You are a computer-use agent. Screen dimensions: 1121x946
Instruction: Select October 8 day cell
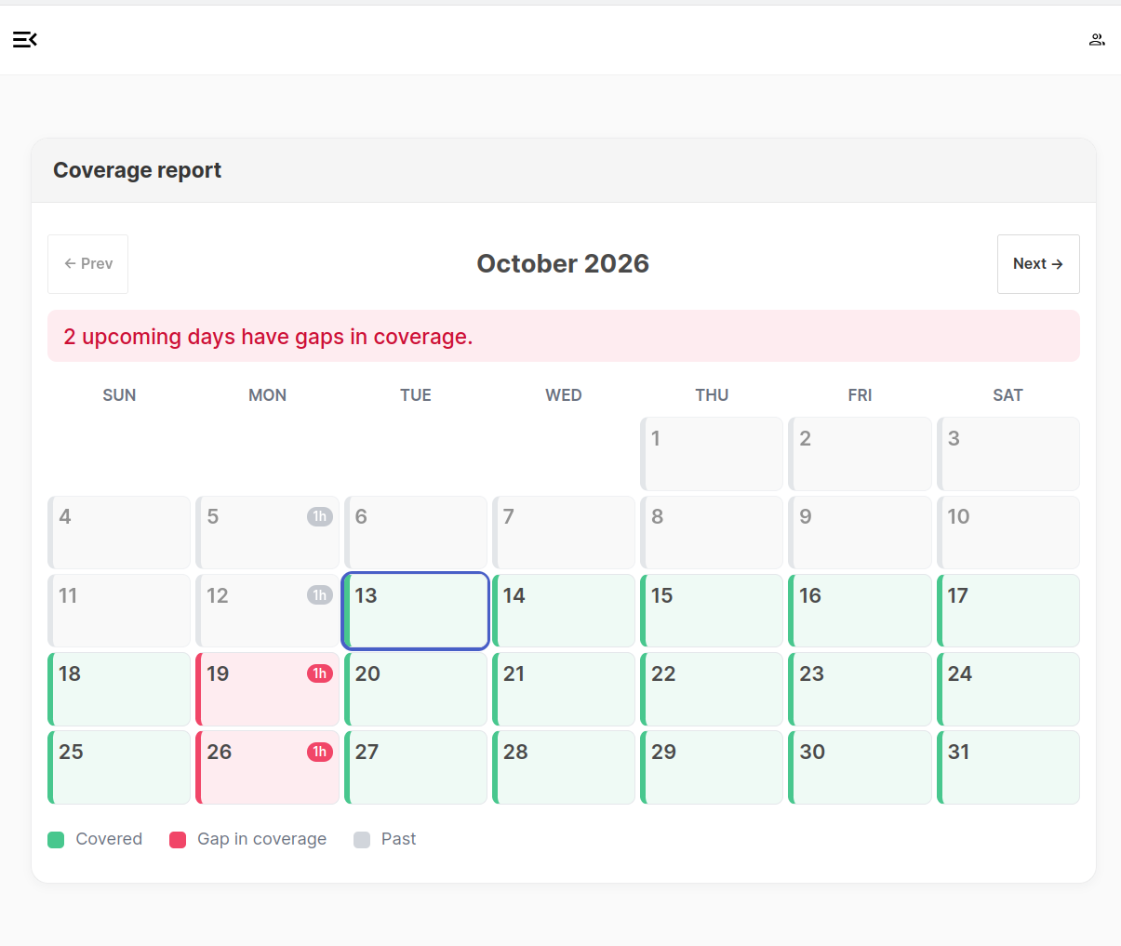pyautogui.click(x=712, y=532)
